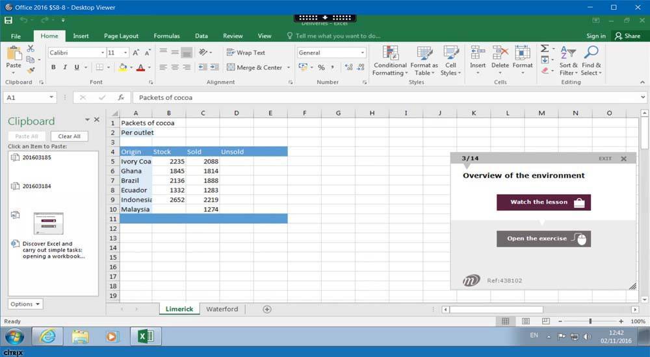Switch to the Waterford sheet tab
The width and height of the screenshot is (650, 357).
tap(222, 309)
